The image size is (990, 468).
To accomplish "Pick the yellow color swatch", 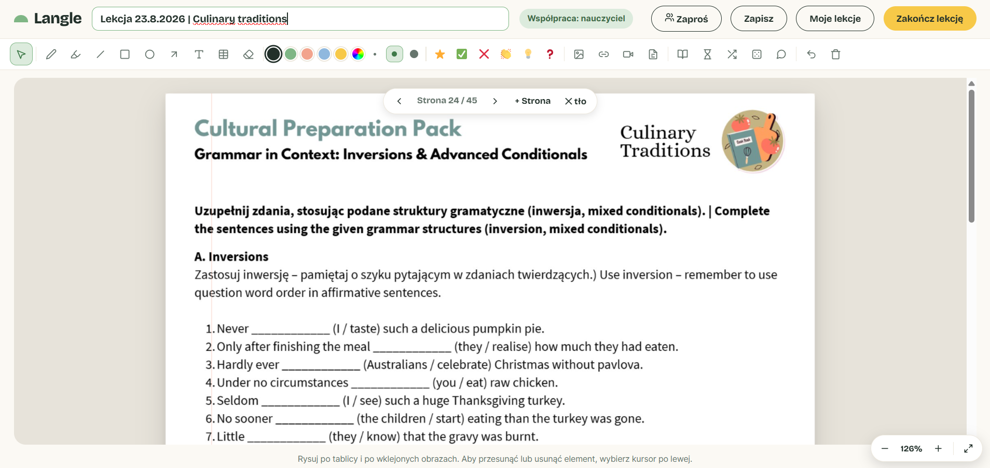I will click(x=341, y=54).
